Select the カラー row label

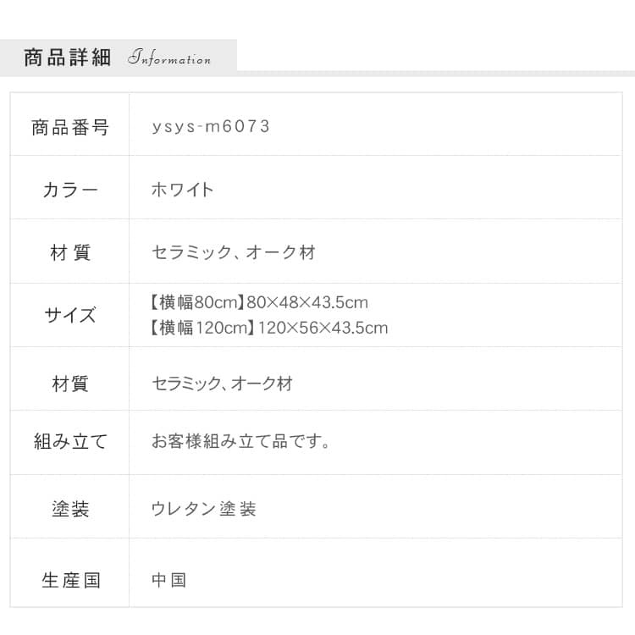tap(70, 190)
